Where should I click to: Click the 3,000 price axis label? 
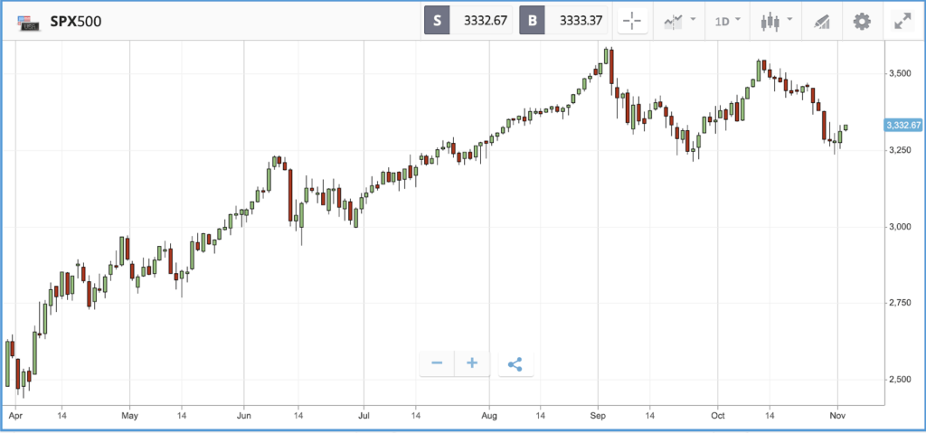[900, 226]
